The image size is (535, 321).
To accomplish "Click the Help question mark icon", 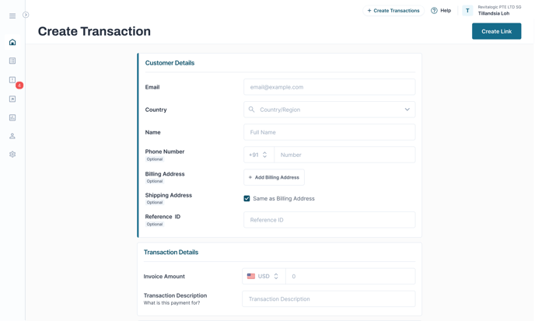I will (x=434, y=11).
